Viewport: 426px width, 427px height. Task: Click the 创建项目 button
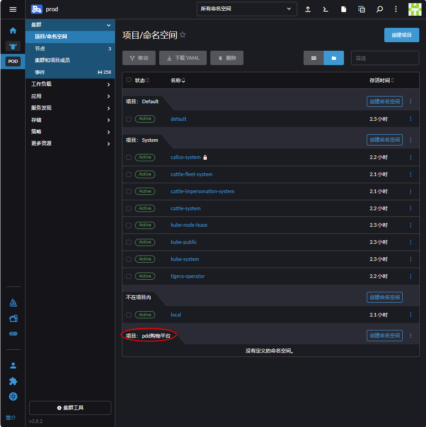click(401, 35)
